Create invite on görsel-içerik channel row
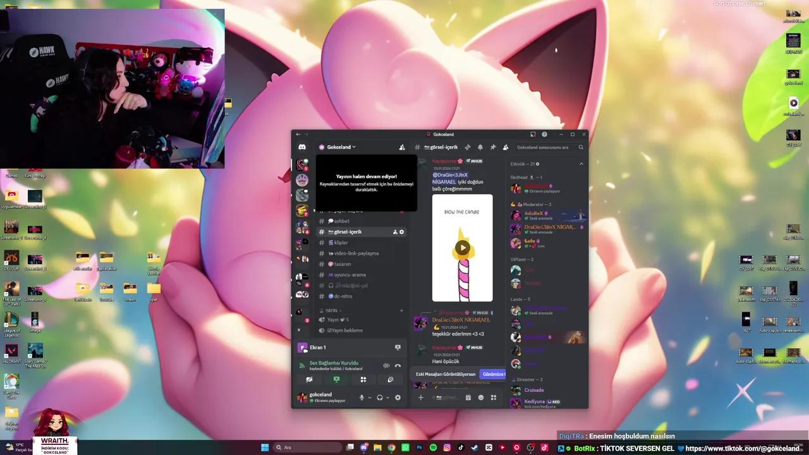 tap(395, 232)
